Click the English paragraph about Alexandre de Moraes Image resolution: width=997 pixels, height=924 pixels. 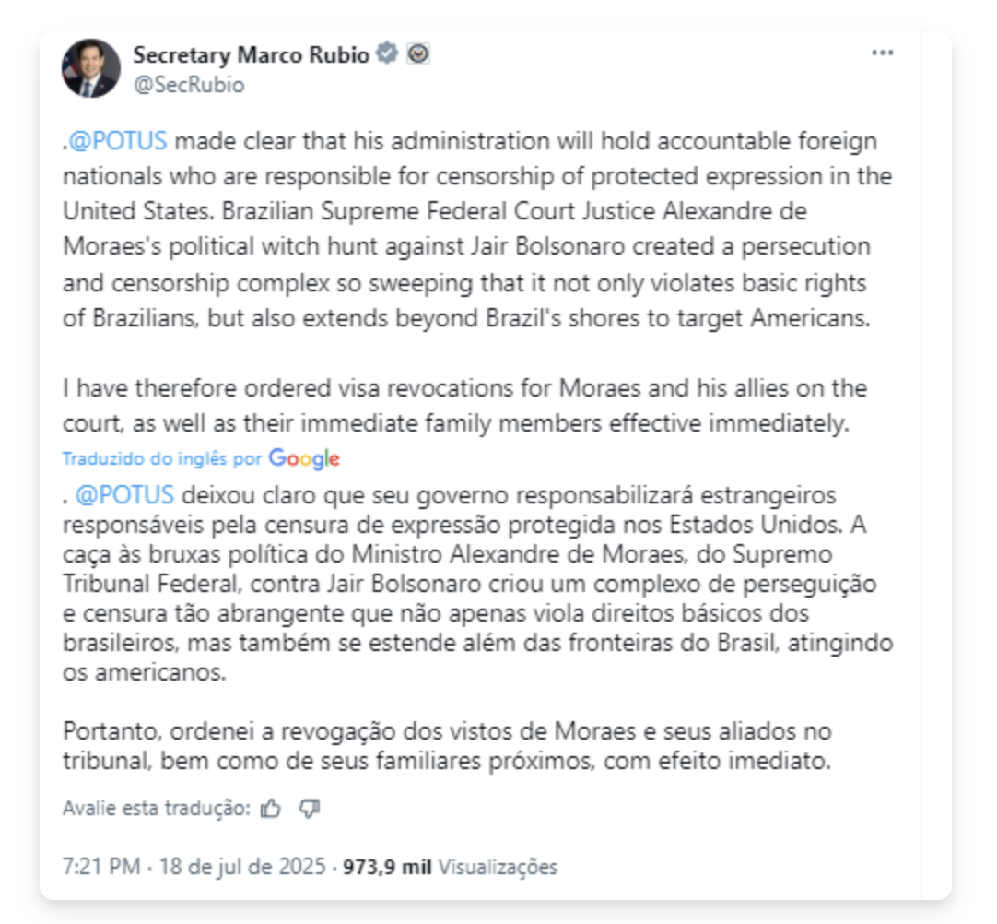tap(465, 231)
